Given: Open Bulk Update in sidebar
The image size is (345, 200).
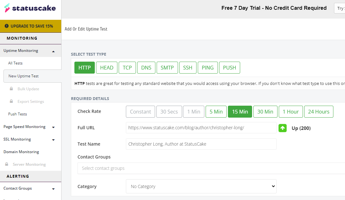Looking at the screenshot, I should point(28,89).
